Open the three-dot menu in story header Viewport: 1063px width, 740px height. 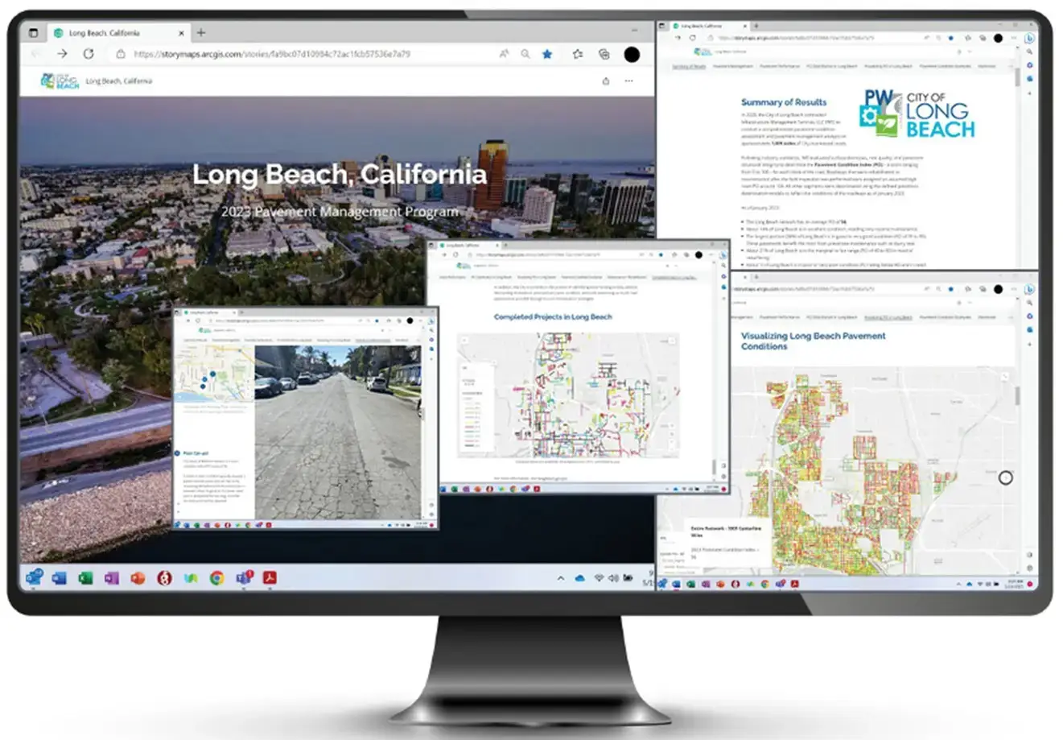click(629, 81)
